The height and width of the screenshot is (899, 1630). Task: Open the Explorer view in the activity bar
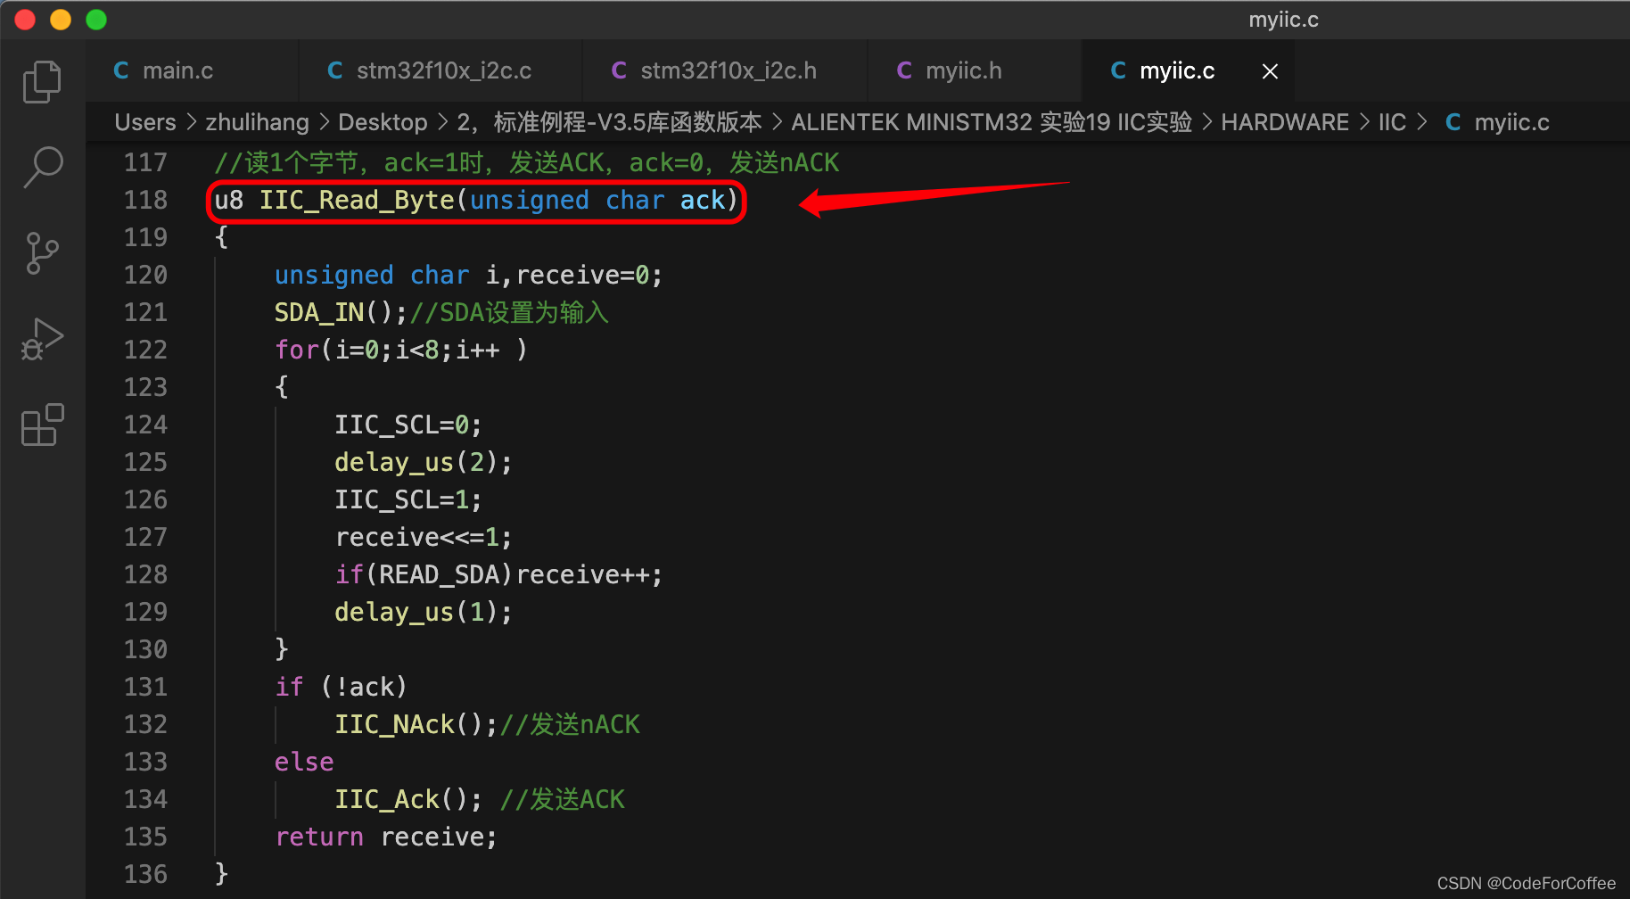coord(42,82)
